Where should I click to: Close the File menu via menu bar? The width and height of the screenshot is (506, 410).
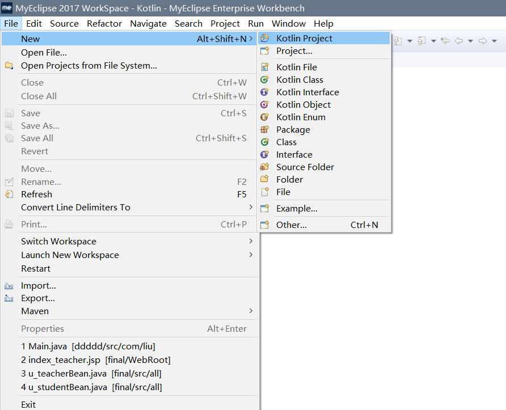point(11,24)
